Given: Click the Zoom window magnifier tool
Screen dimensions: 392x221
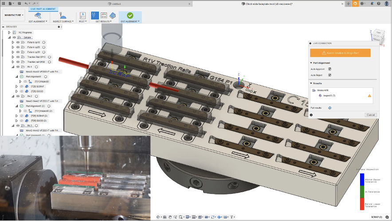Looking at the screenshot, I should [180, 217].
